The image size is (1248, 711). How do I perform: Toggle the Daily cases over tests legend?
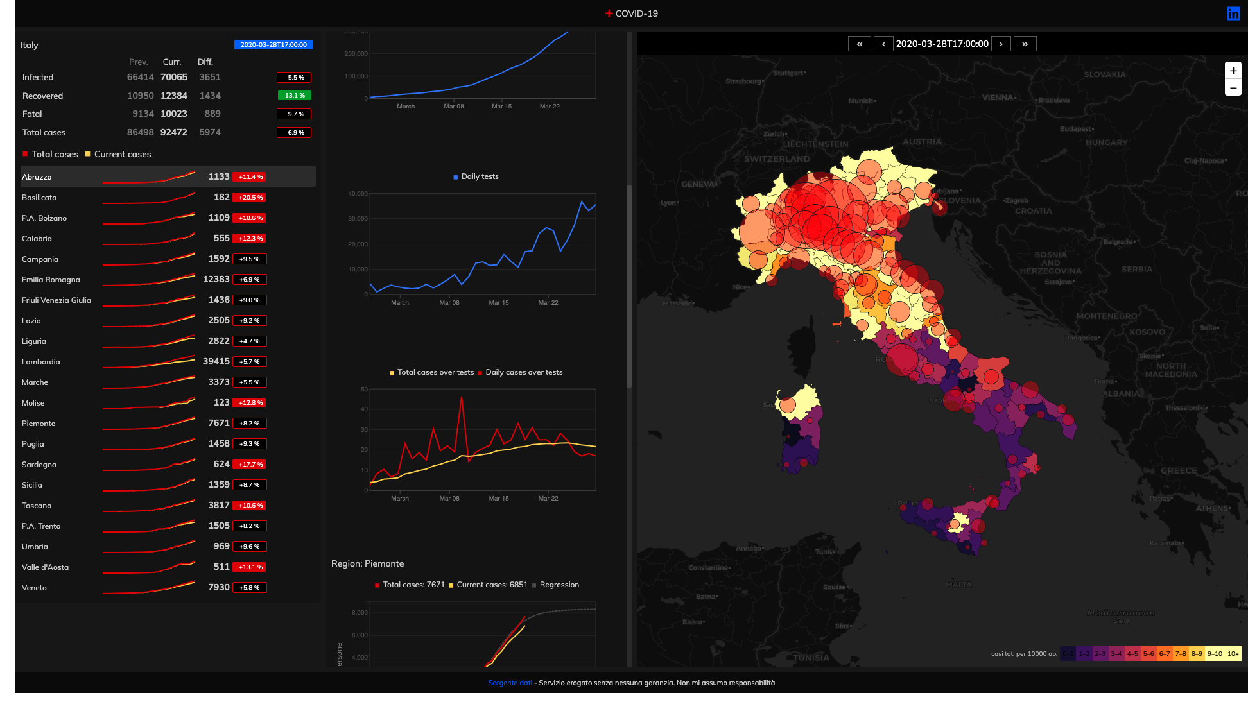tap(523, 372)
